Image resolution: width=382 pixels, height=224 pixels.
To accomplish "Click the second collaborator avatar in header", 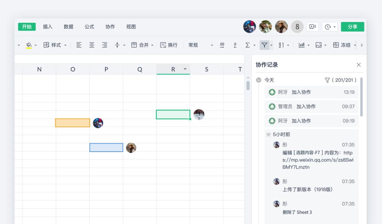I will tap(265, 27).
